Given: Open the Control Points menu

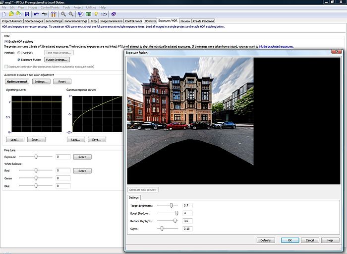Looking at the screenshot, I should pyautogui.click(x=49, y=8).
